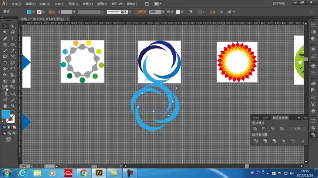Click Minus Front in Pathfinder panel
The height and width of the screenshot is (178, 318).
click(264, 128)
